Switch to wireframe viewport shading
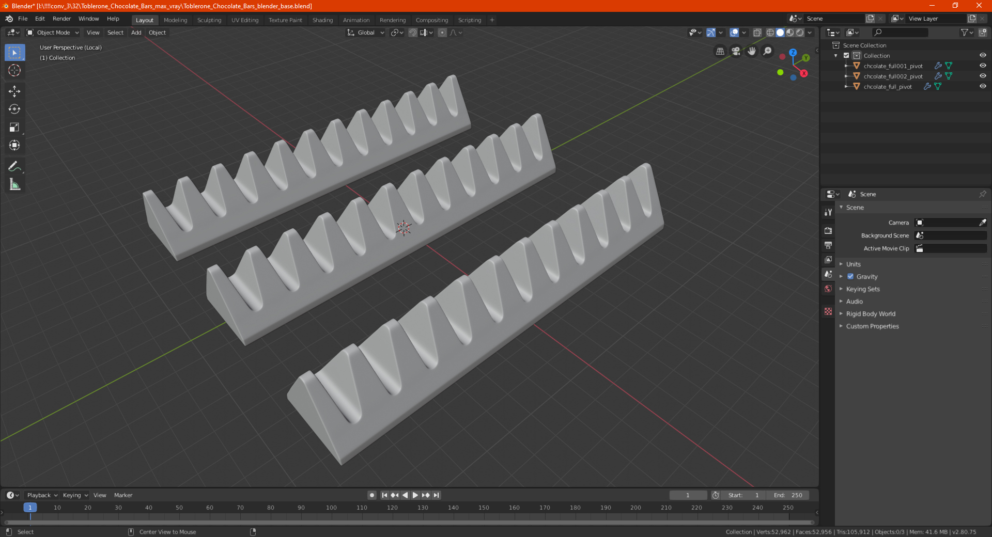This screenshot has width=992, height=537. [x=770, y=33]
